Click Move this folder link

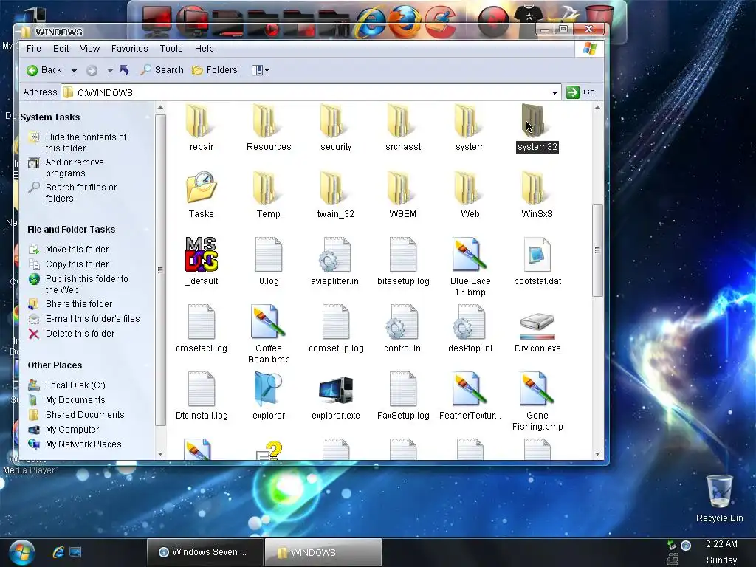(77, 250)
